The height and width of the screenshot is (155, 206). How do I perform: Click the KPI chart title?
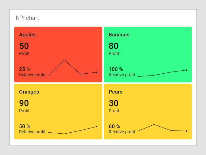coord(27,18)
